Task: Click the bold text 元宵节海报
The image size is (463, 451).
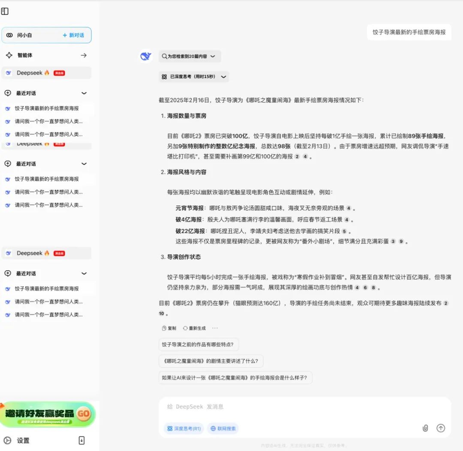Action: (x=189, y=208)
